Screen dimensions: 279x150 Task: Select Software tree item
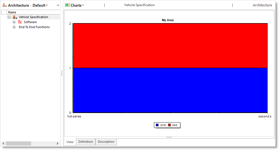click(x=30, y=22)
